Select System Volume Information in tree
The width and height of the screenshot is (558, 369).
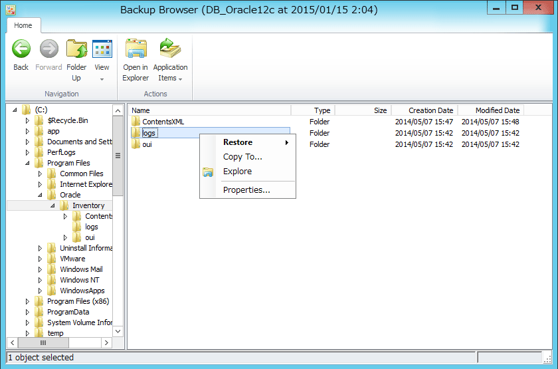[79, 322]
